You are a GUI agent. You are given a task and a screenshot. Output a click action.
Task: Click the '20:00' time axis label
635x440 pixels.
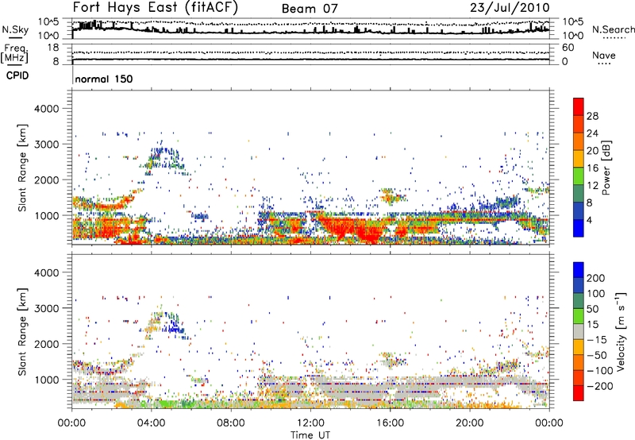[x=469, y=423]
